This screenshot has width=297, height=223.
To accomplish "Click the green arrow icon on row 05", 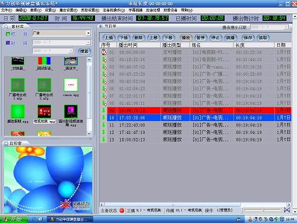I will 104,82.
